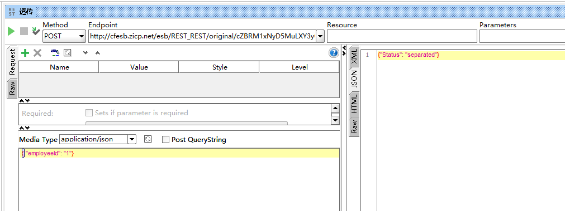This screenshot has height=211, width=565.
Task: Move parameter up with up arrow
Action: pos(97,53)
